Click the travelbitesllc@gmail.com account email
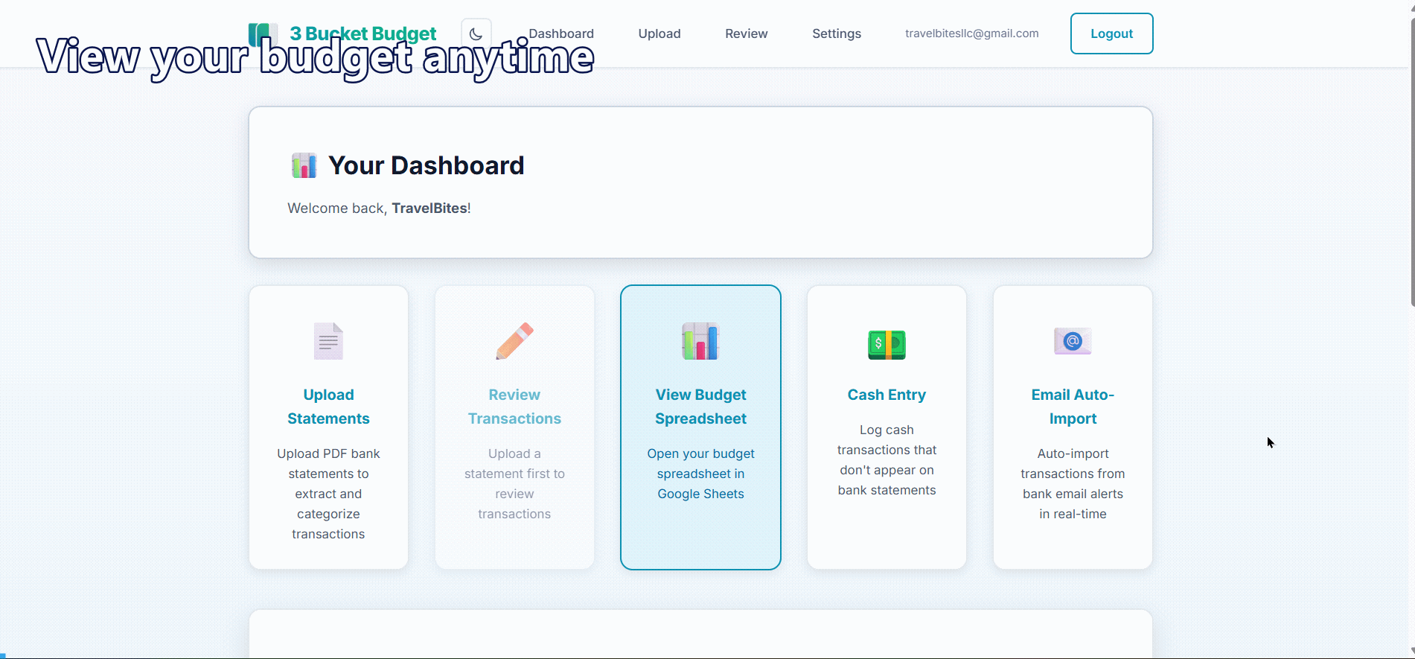 coord(971,34)
